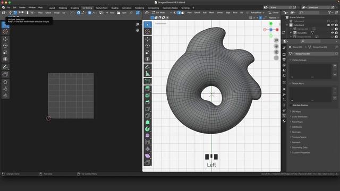This screenshot has width=340, height=191.
Task: Toggle proportional editing in UV editor header
Action: click(x=90, y=13)
